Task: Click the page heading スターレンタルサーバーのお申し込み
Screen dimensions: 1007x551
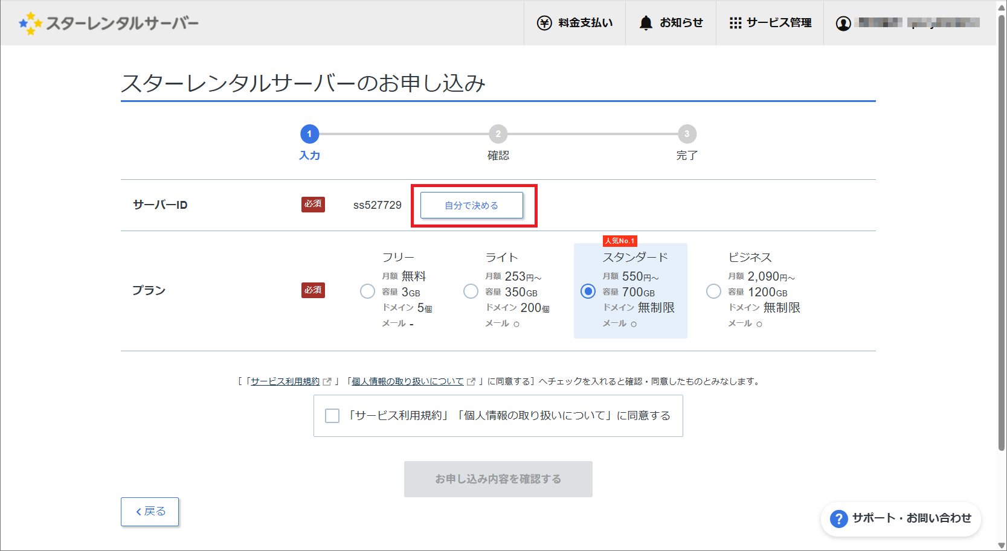Action: pos(303,83)
